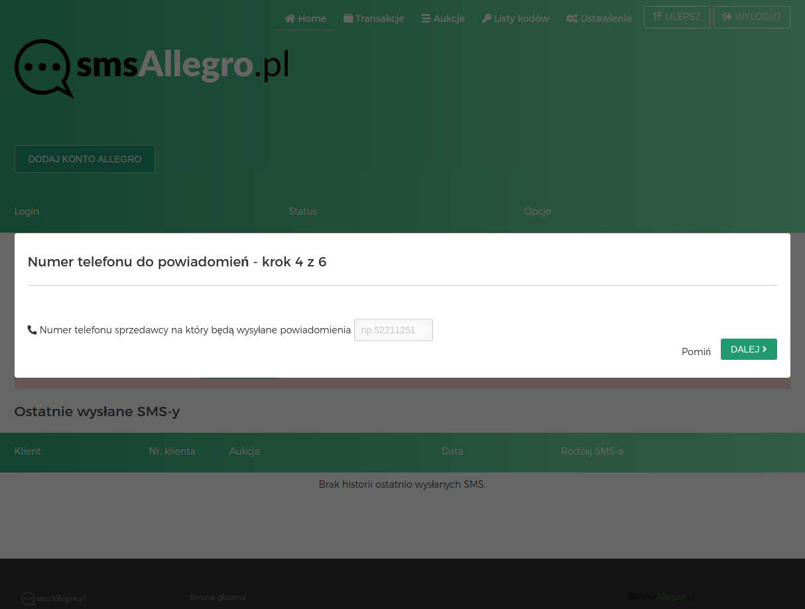Viewport: 805px width, 609px height.
Task: Click the Opcje column header
Action: pyautogui.click(x=537, y=211)
